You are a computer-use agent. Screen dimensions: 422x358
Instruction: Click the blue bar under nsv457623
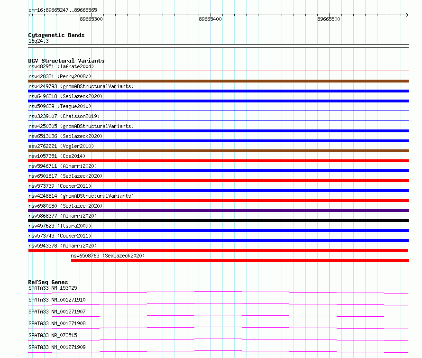[x=218, y=230]
